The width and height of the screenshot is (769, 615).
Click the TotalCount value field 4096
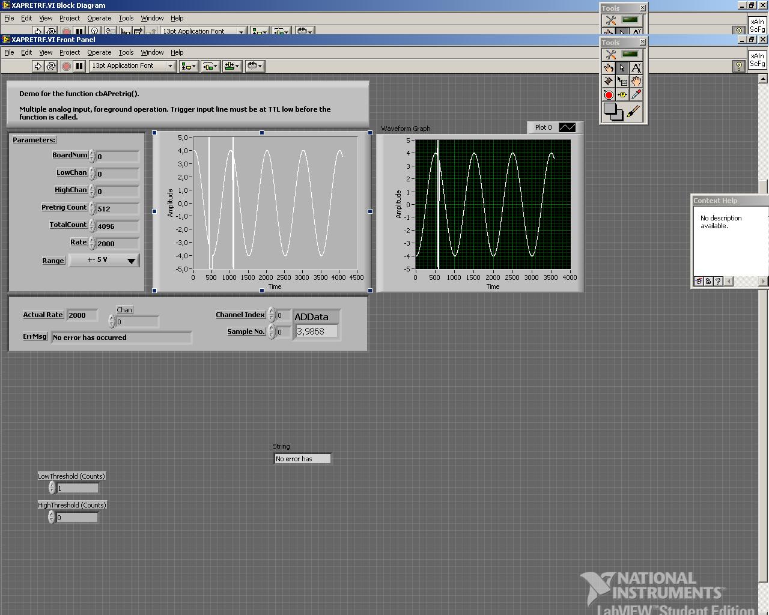coord(118,226)
